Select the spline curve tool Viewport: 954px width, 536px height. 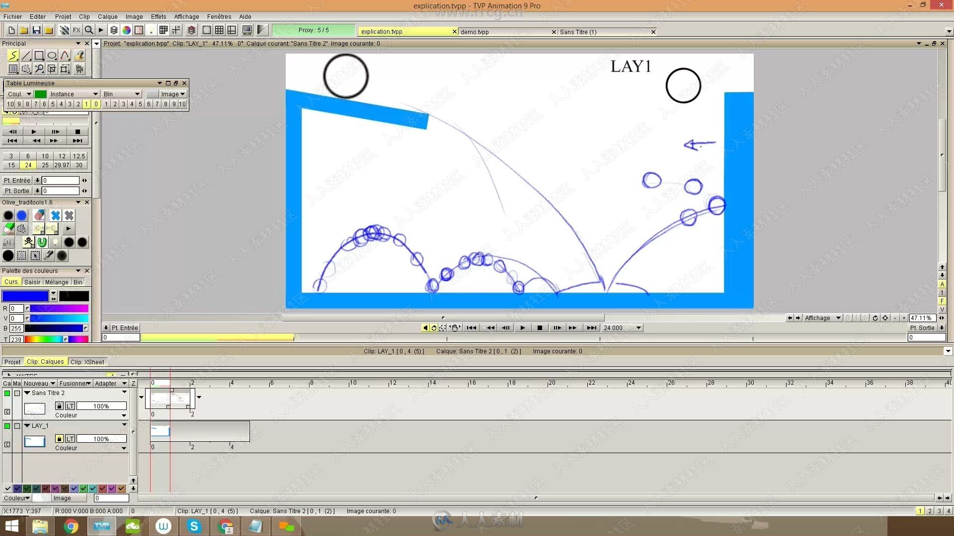pyautogui.click(x=65, y=56)
